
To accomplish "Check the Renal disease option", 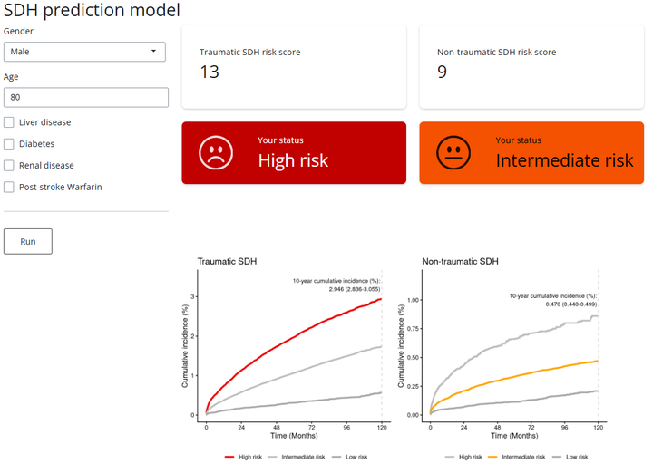I will 9,166.
